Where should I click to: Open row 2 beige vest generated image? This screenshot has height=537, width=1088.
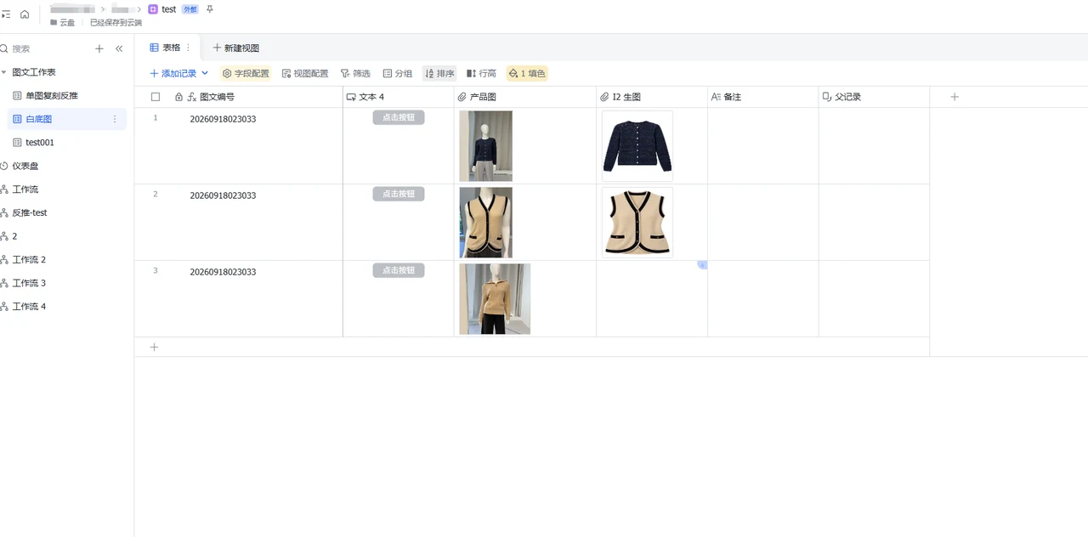(x=637, y=223)
